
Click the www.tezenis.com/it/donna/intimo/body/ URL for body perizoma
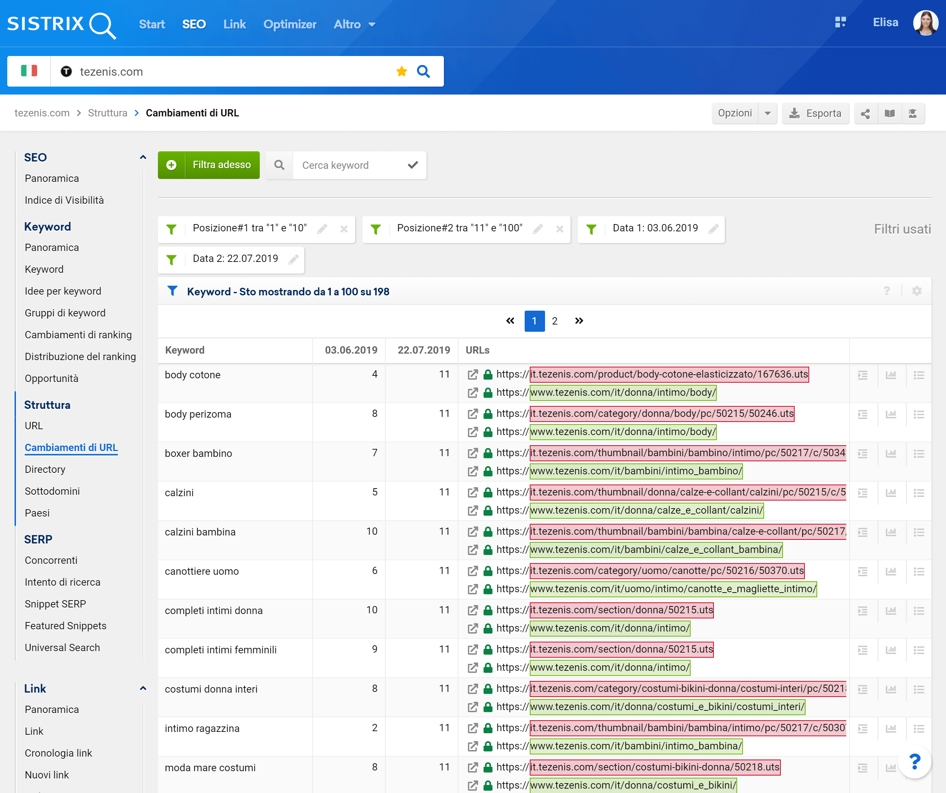coord(623,432)
